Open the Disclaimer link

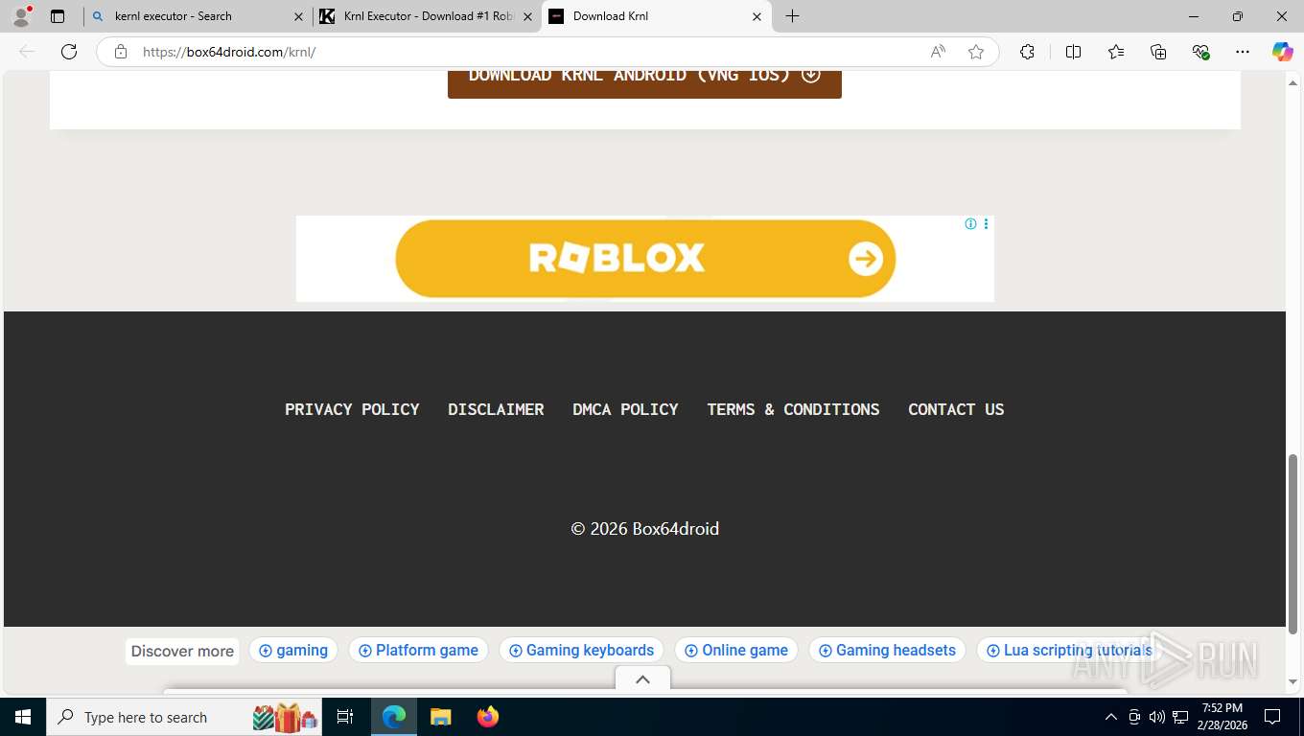point(496,409)
